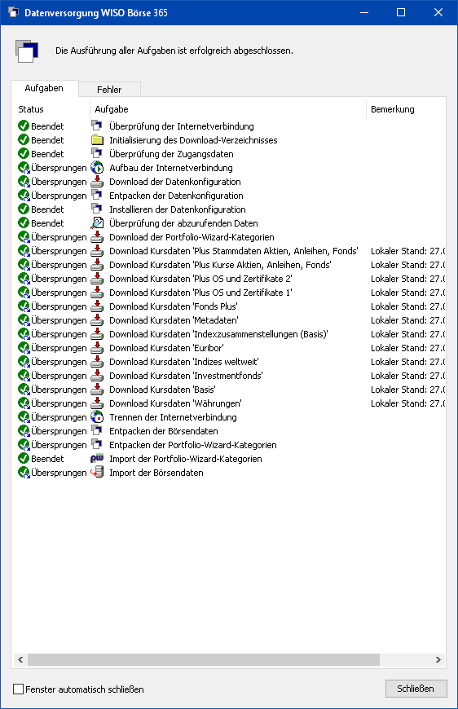Click the download icon for 'Download der Datenkonfiguration'

97,182
